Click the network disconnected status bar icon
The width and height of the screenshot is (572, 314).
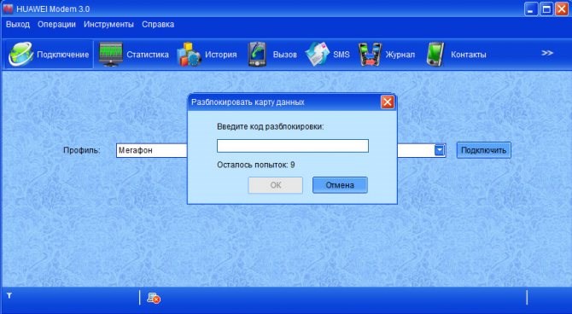[154, 299]
